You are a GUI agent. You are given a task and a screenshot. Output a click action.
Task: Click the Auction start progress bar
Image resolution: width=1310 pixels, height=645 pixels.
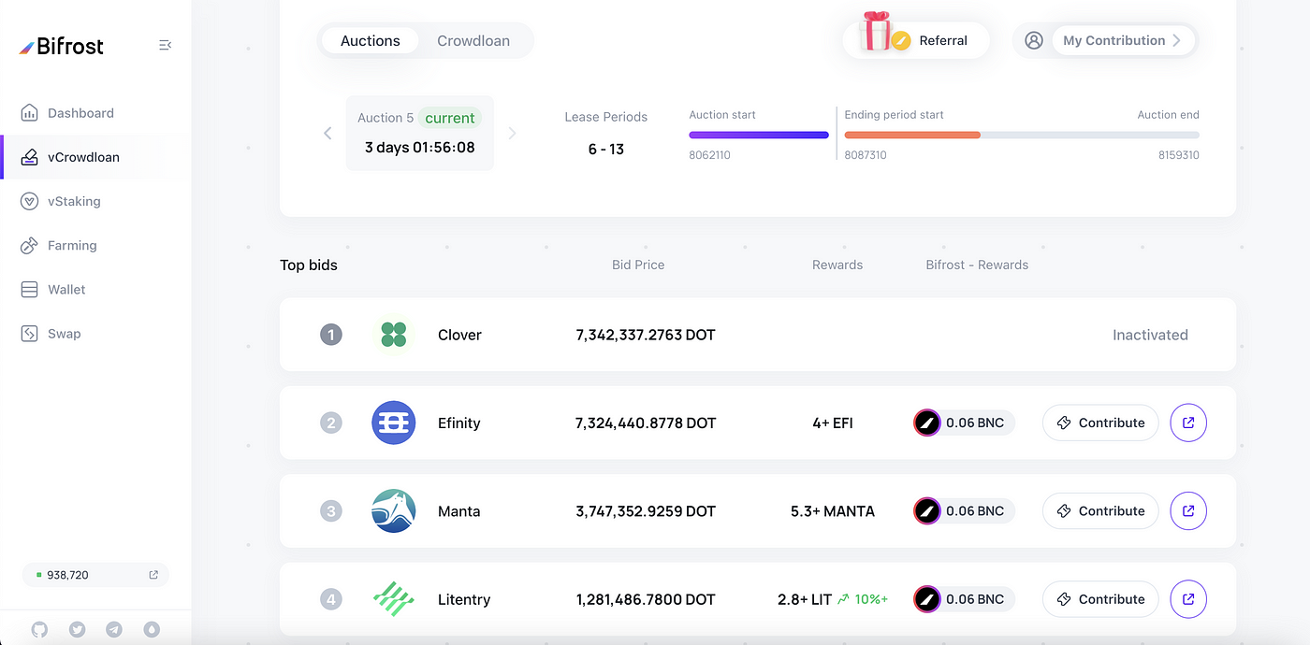coord(759,135)
